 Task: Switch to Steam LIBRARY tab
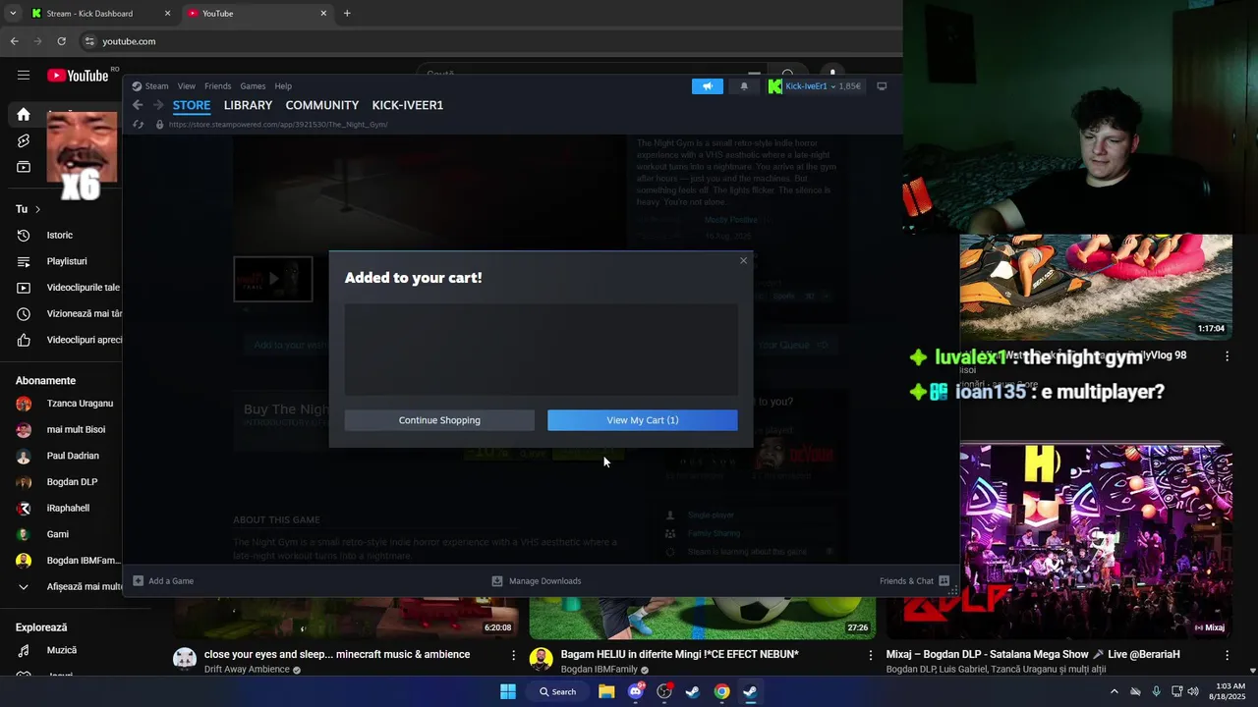pyautogui.click(x=248, y=105)
